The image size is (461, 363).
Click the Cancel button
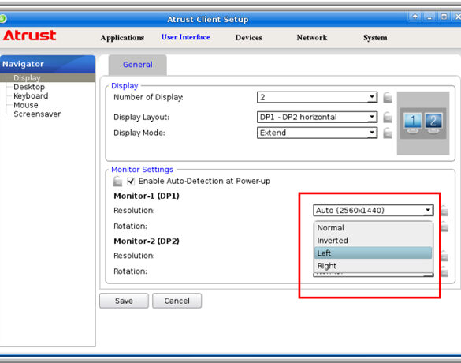pyautogui.click(x=177, y=301)
